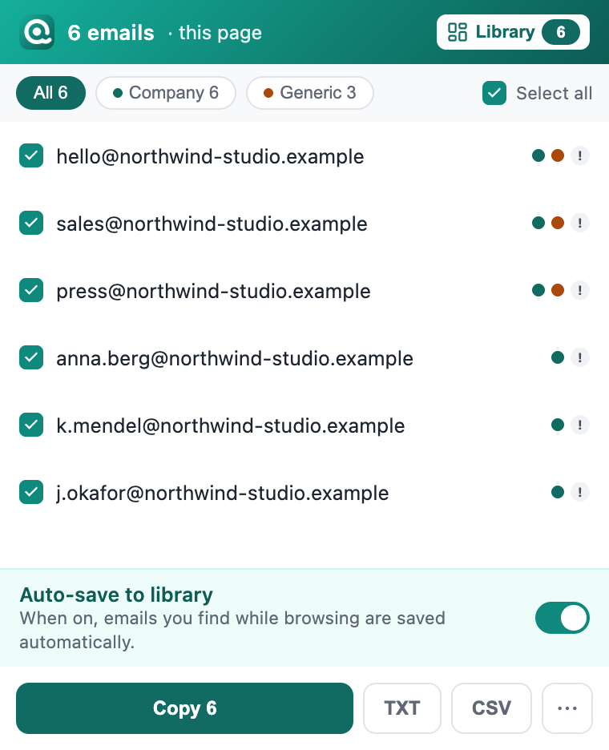Select the press@northwind-studio.example address text
609x750 pixels.
click(x=213, y=292)
